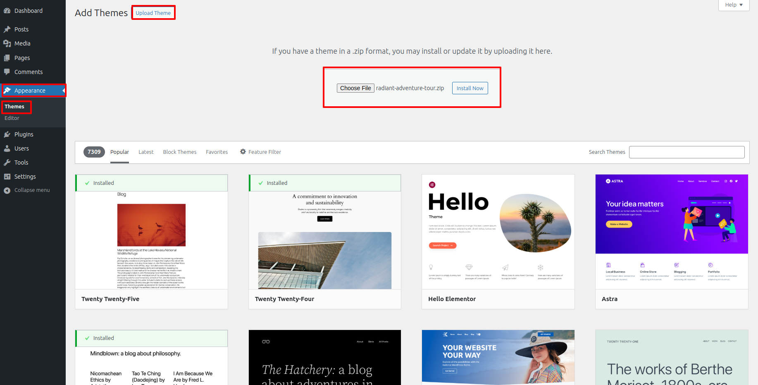Image resolution: width=758 pixels, height=385 pixels.
Task: Open the Hello Elementor theme thumbnail
Action: pos(498,232)
